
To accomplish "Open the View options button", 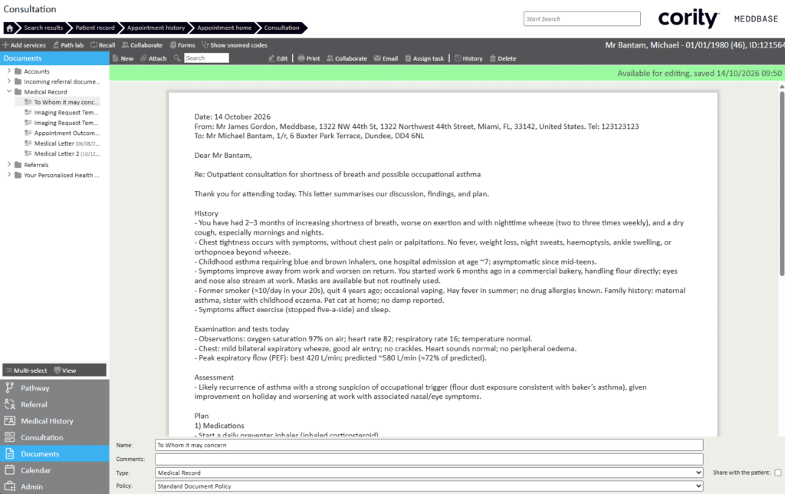I will pyautogui.click(x=65, y=370).
